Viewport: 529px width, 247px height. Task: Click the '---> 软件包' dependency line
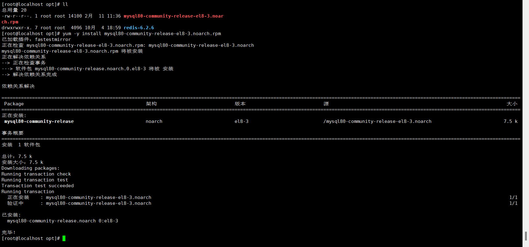pos(88,69)
